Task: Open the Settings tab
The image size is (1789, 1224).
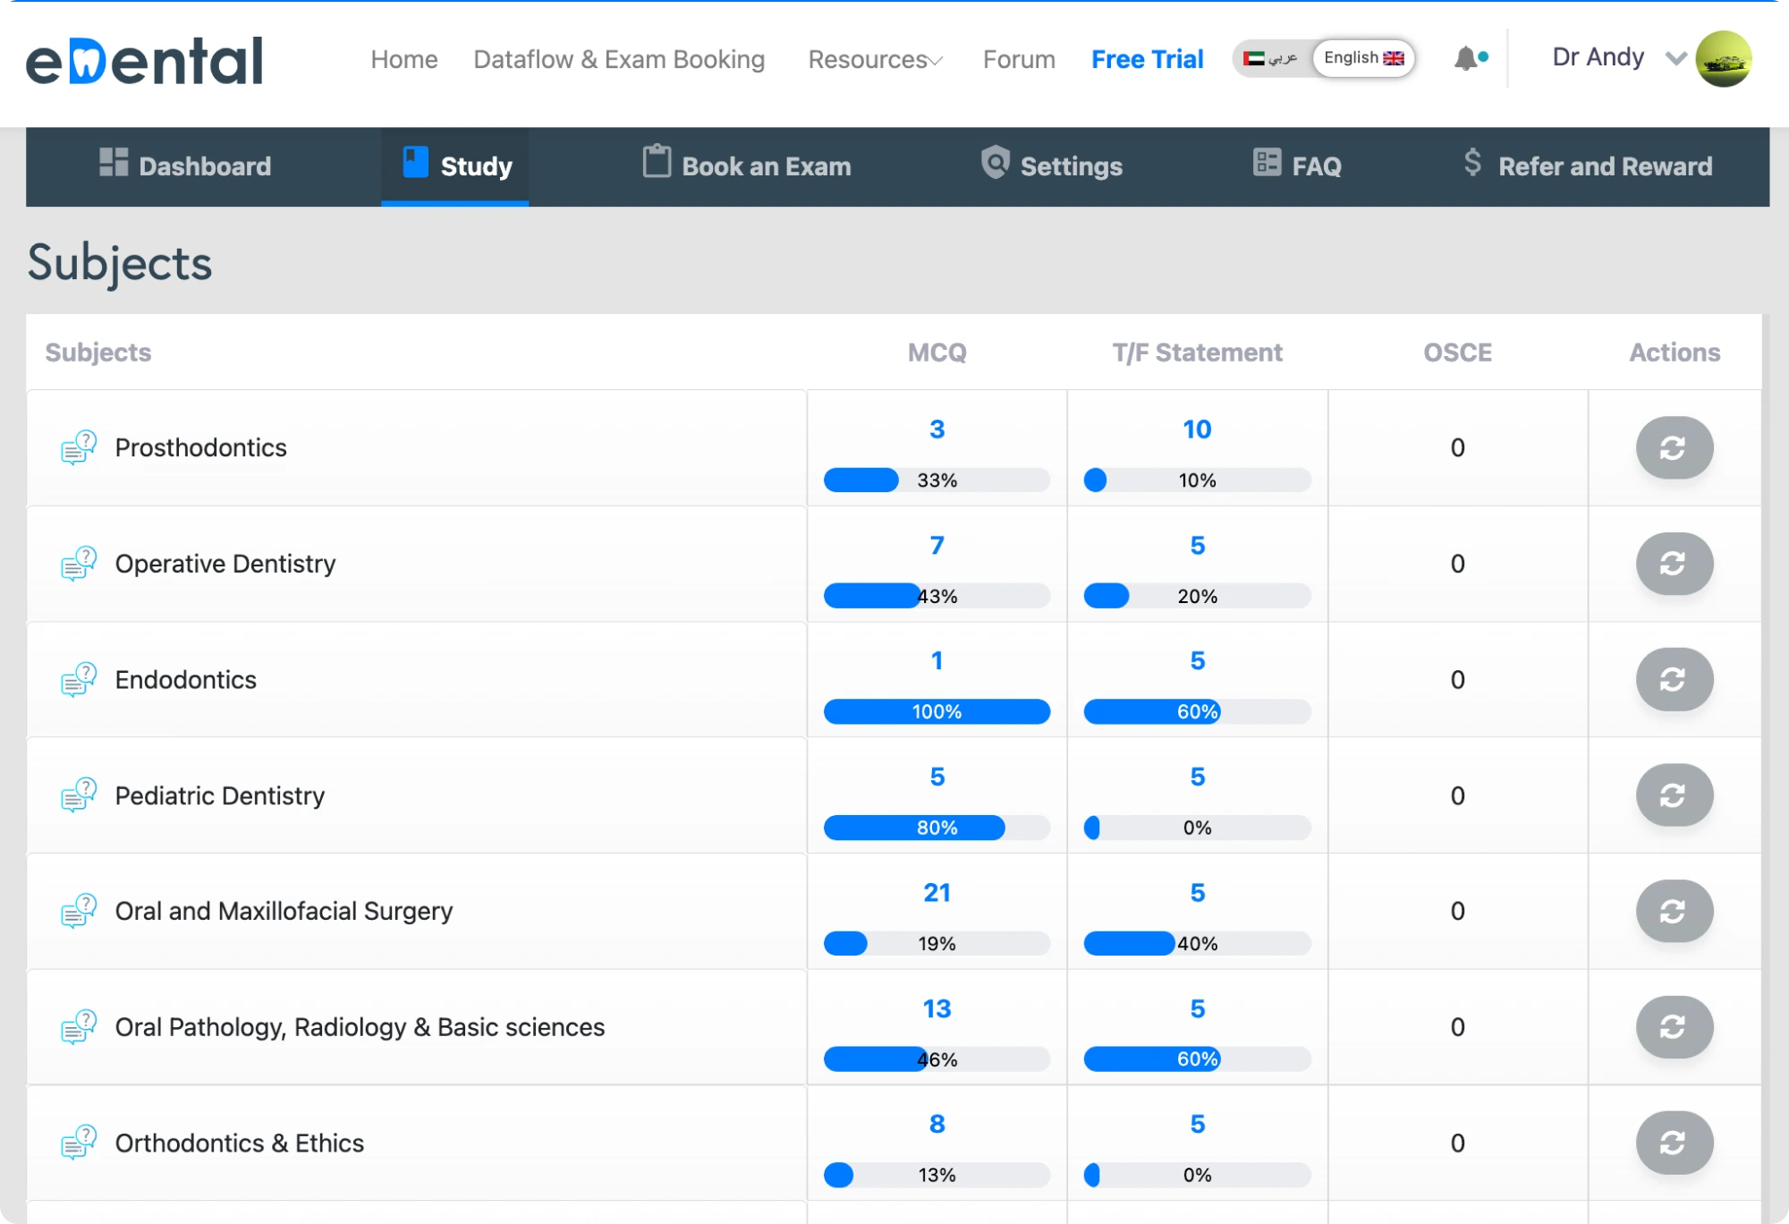Action: (x=1051, y=166)
